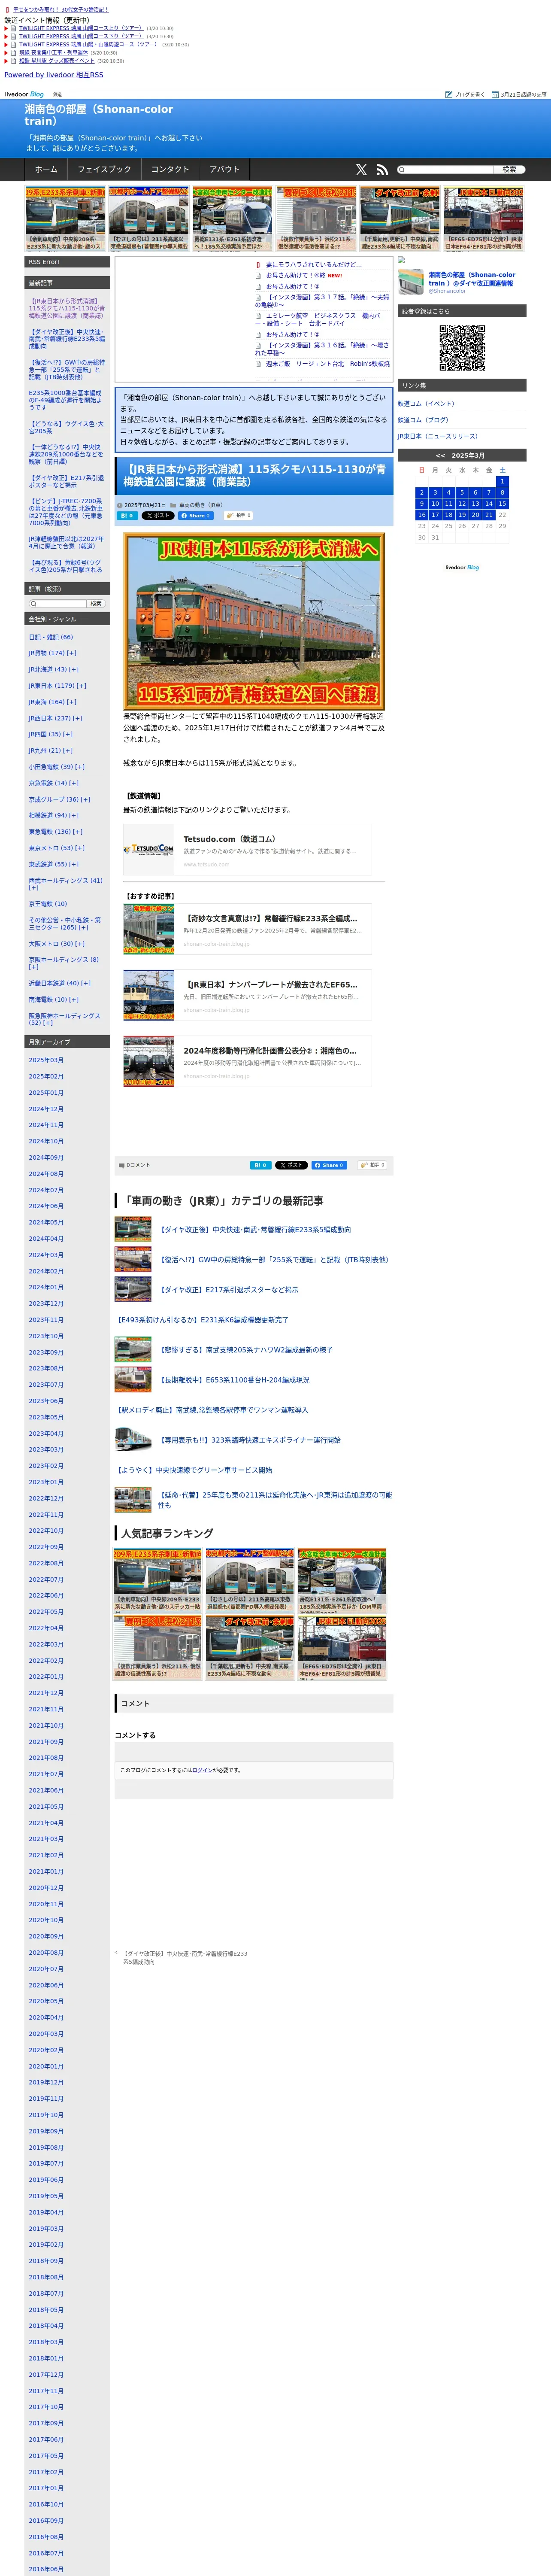Open the 2024年12月 monthly archive
The image size is (551, 2576).
pyautogui.click(x=46, y=1109)
